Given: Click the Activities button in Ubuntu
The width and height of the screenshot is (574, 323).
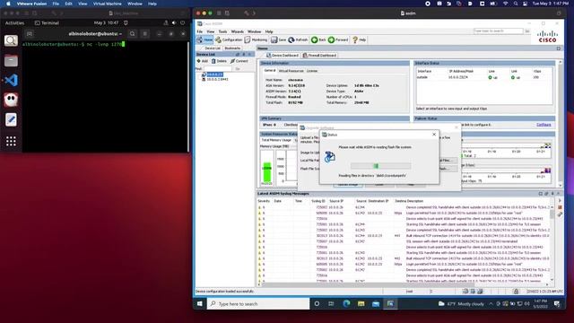Looking at the screenshot, I should pyautogui.click(x=14, y=22).
